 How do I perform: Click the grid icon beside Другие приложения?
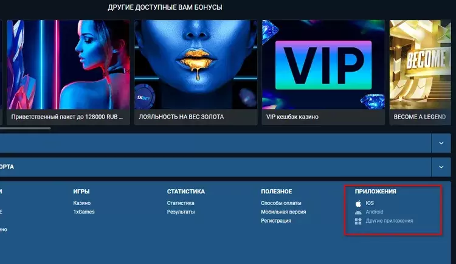[358, 221]
